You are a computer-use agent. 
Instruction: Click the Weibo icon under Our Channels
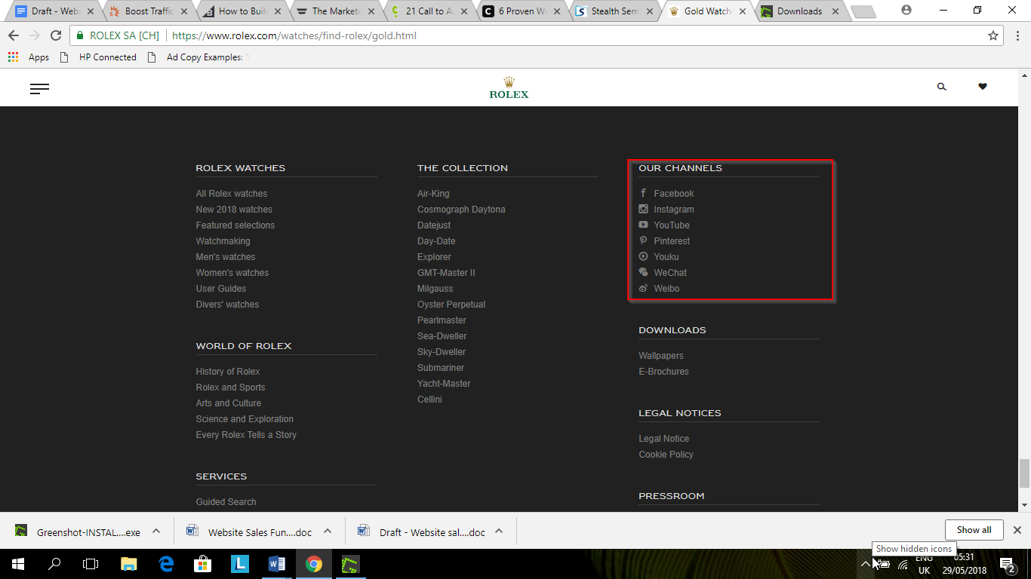643,289
